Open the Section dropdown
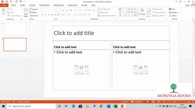The height and width of the screenshot is (109, 195). [x=34, y=16]
